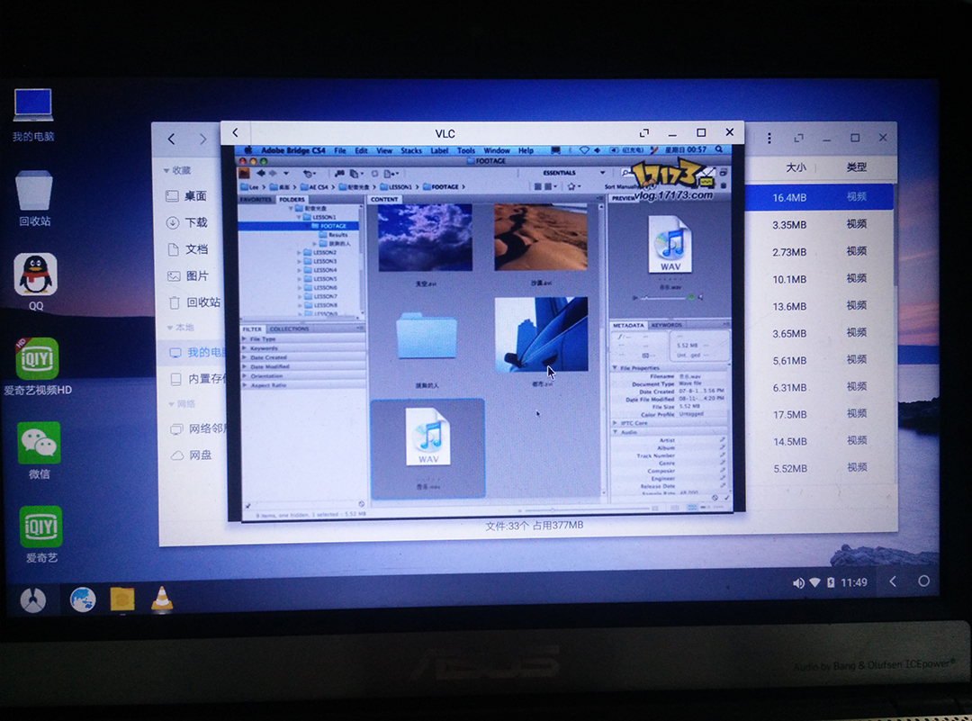The height and width of the screenshot is (721, 972).
Task: Click the thumbnail view icon in the toolbar
Action: coord(537,185)
